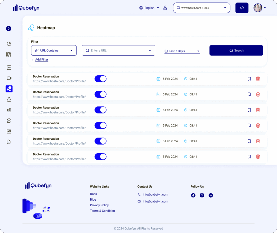Viewport: 277px width, 233px height.
Task: Open the Blog footer link
Action: [x=93, y=199]
